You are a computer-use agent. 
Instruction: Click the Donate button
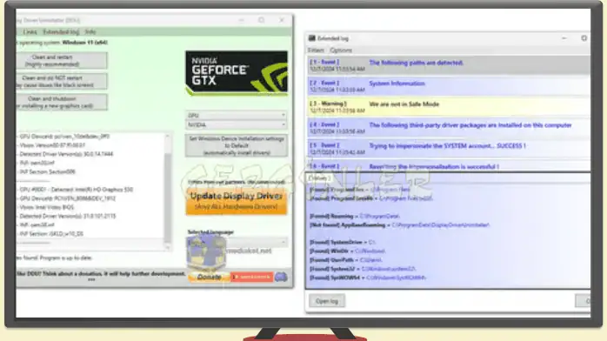pos(209,277)
